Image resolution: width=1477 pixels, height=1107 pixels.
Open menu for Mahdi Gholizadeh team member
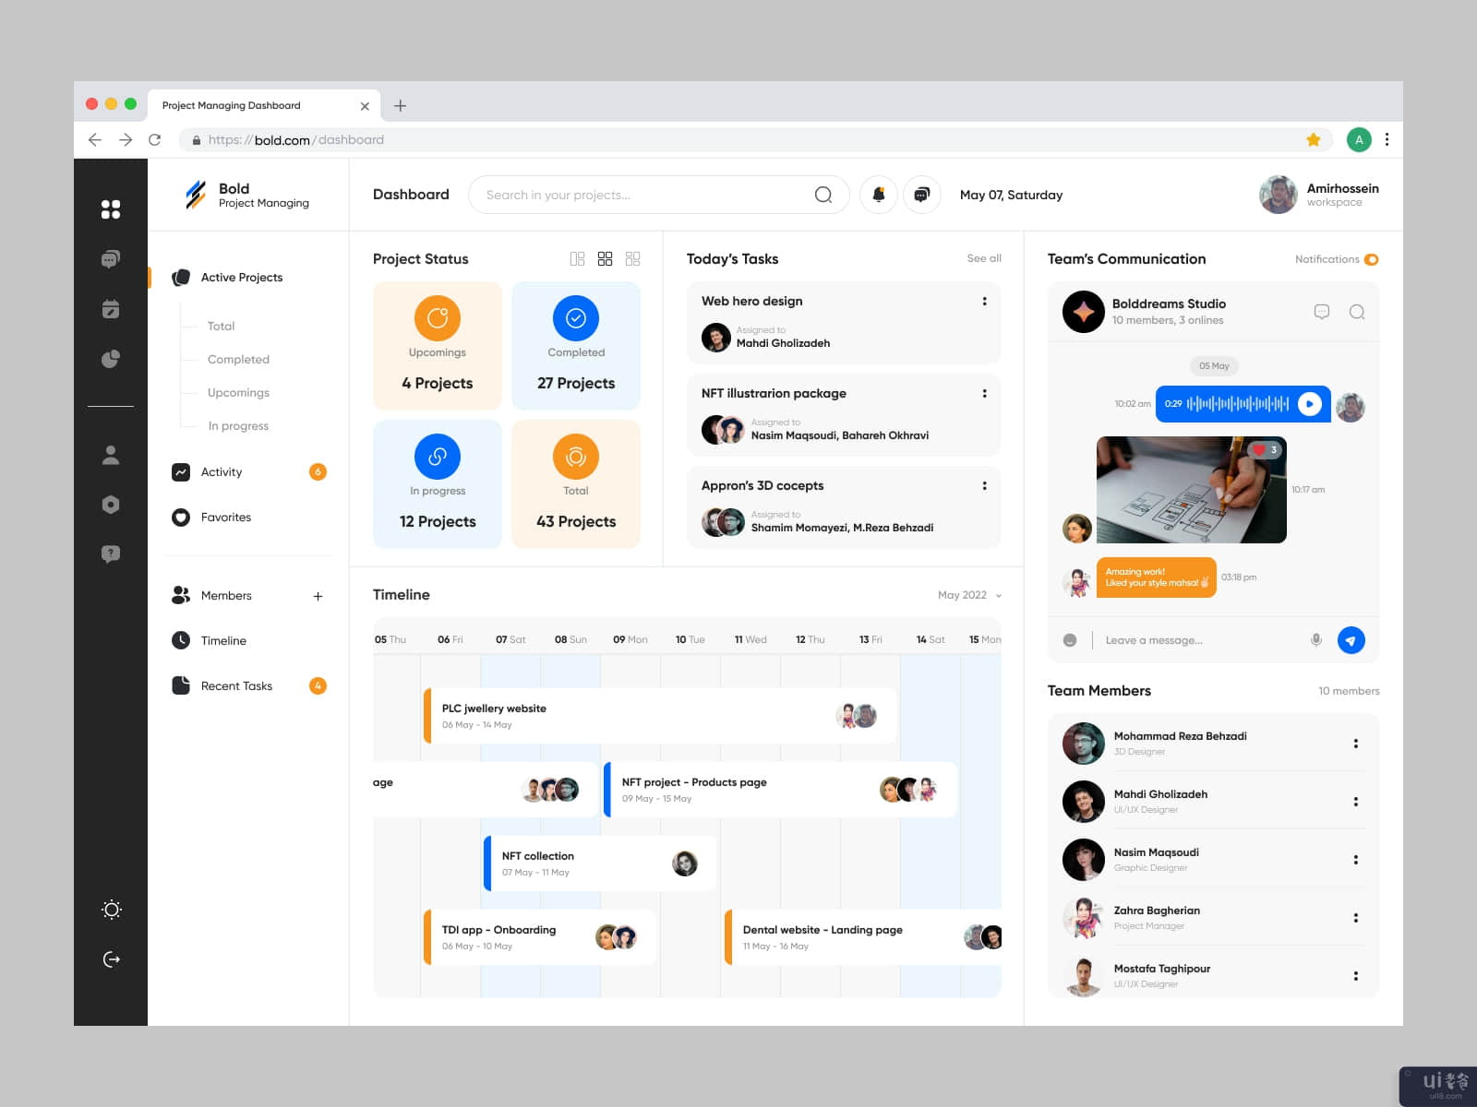point(1355,802)
